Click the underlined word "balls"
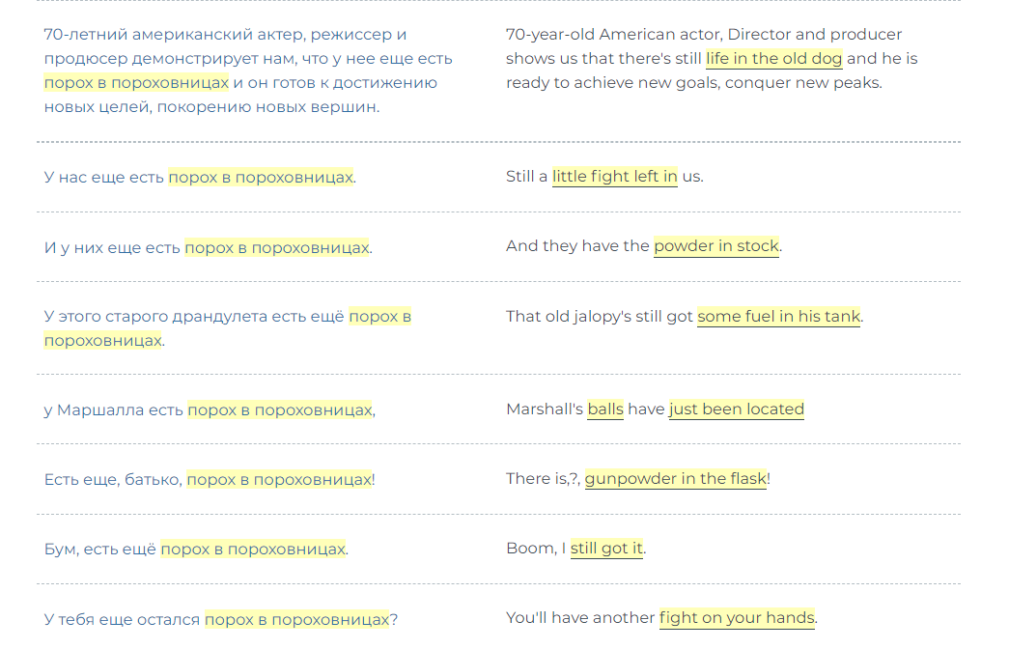This screenshot has height=649, width=1009. point(604,409)
